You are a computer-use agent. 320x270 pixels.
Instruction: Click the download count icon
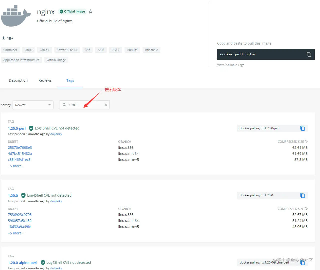point(4,38)
